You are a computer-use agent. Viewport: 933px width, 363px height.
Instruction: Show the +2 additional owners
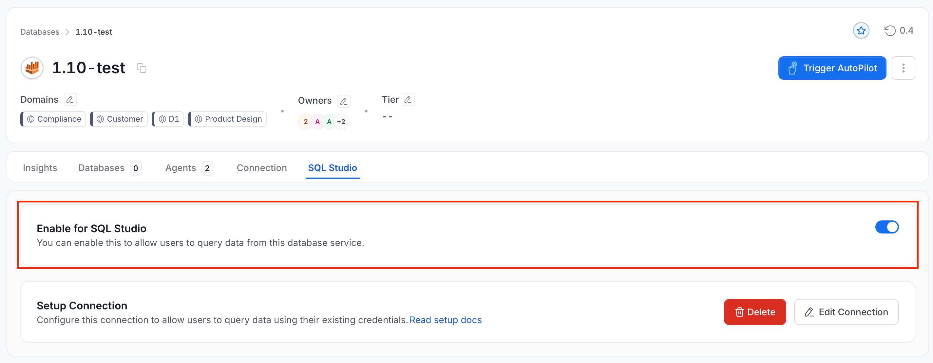tap(341, 121)
